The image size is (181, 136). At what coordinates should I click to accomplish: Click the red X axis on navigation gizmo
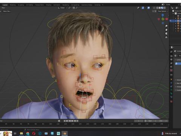coord(167,19)
